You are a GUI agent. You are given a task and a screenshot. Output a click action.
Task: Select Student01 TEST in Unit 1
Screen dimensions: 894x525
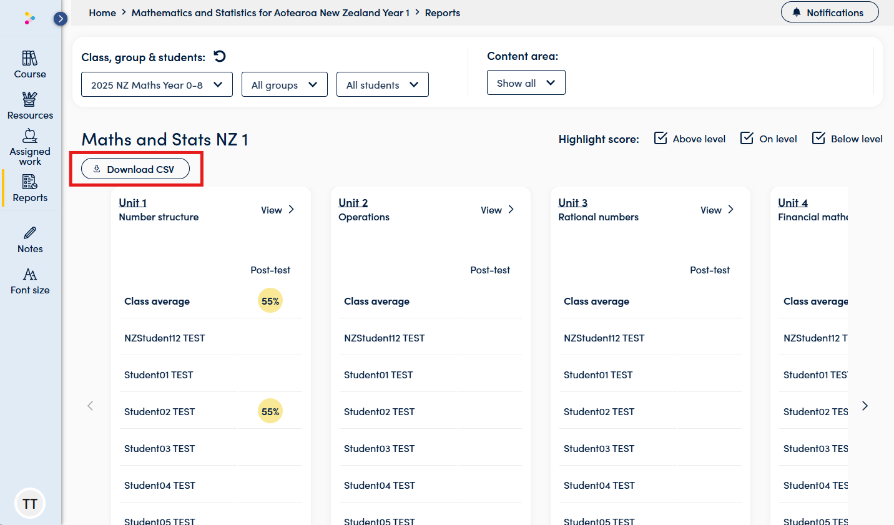click(159, 375)
